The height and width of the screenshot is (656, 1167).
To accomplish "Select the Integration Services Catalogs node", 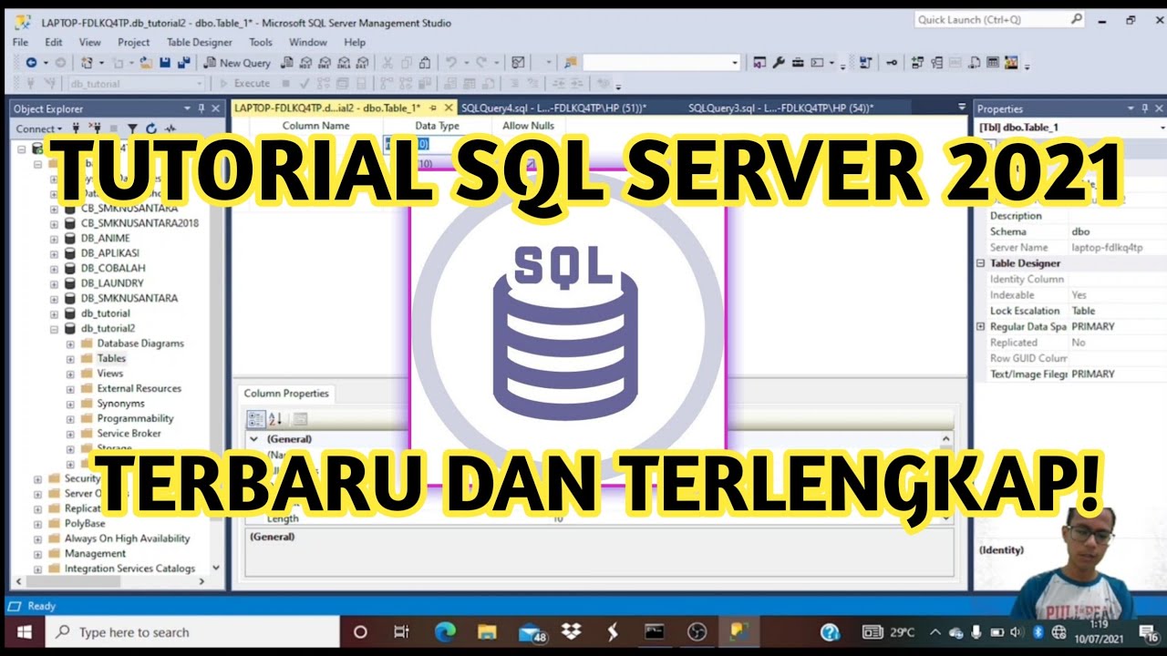I will coord(129,569).
